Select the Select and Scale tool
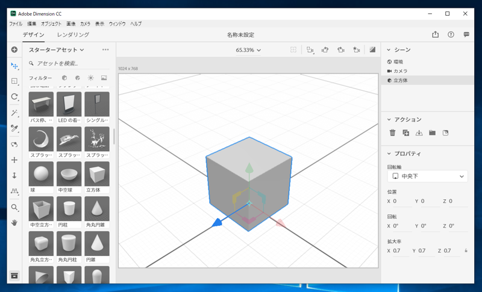 14,81
